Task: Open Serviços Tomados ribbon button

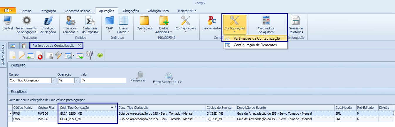Action: click(x=70, y=24)
